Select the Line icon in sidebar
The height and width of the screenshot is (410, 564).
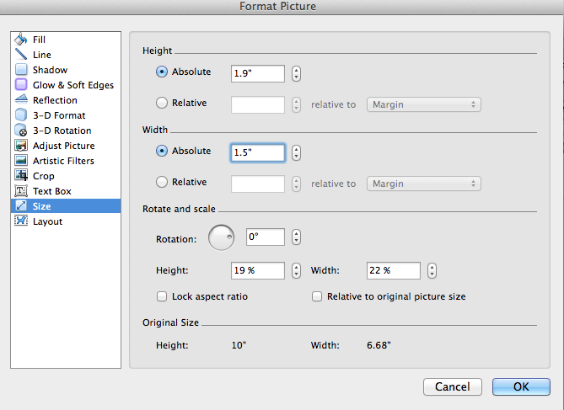[21, 54]
